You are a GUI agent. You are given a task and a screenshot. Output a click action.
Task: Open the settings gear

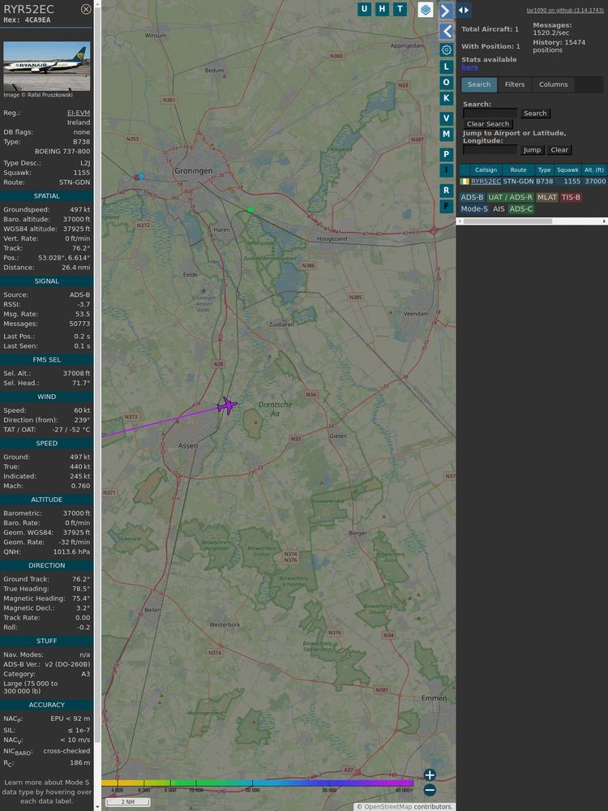[446, 50]
